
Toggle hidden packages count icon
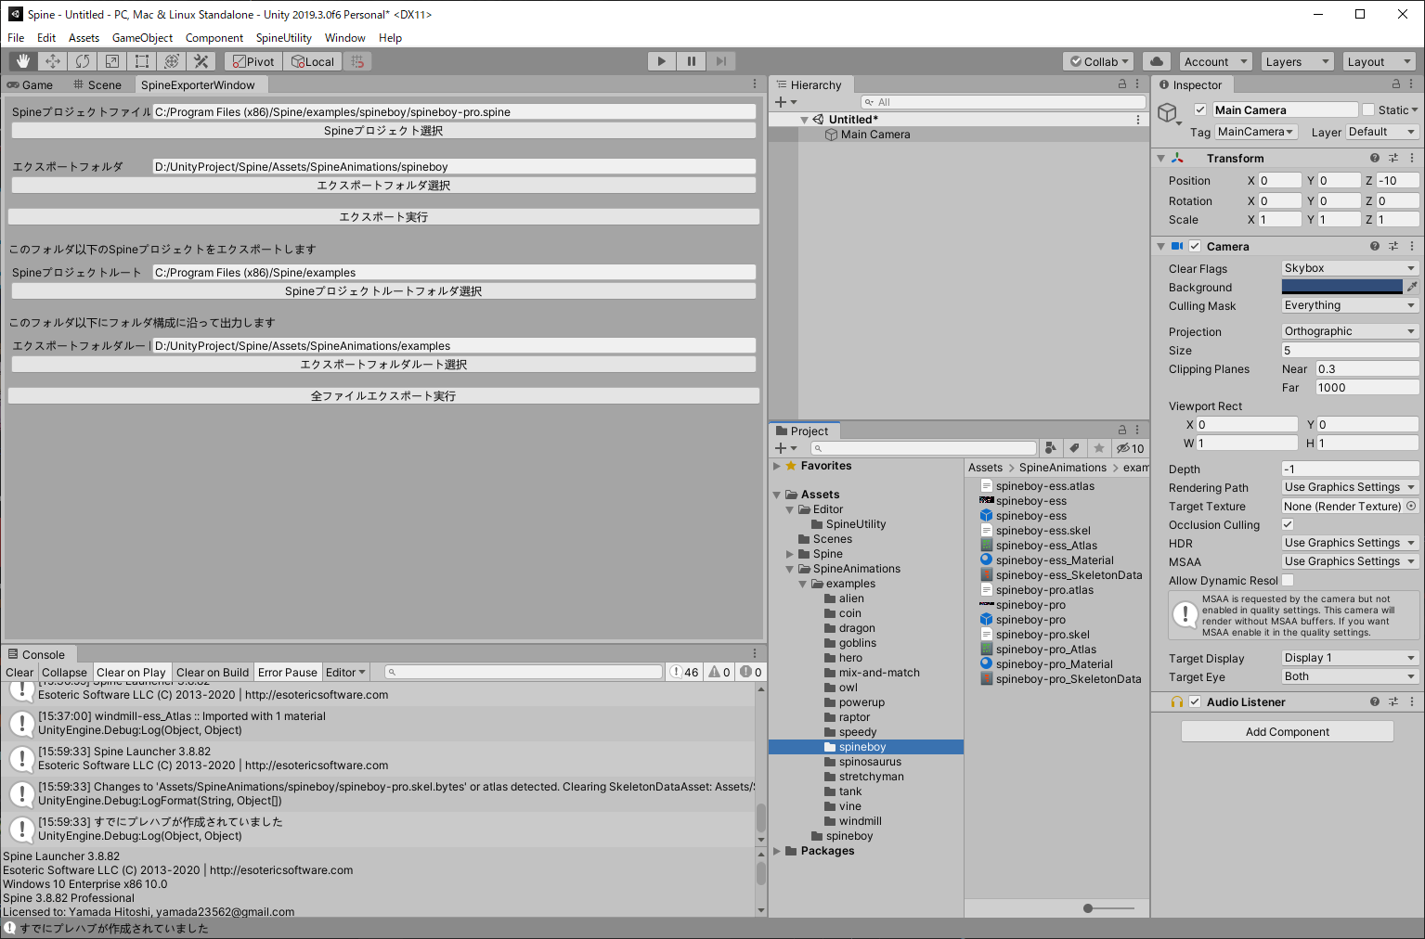pos(1130,448)
